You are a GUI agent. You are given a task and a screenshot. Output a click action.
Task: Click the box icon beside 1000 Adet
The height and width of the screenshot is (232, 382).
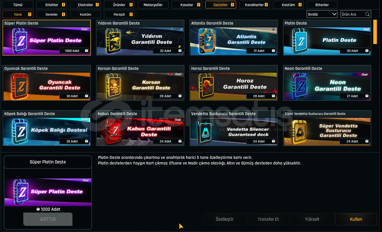coord(38,209)
